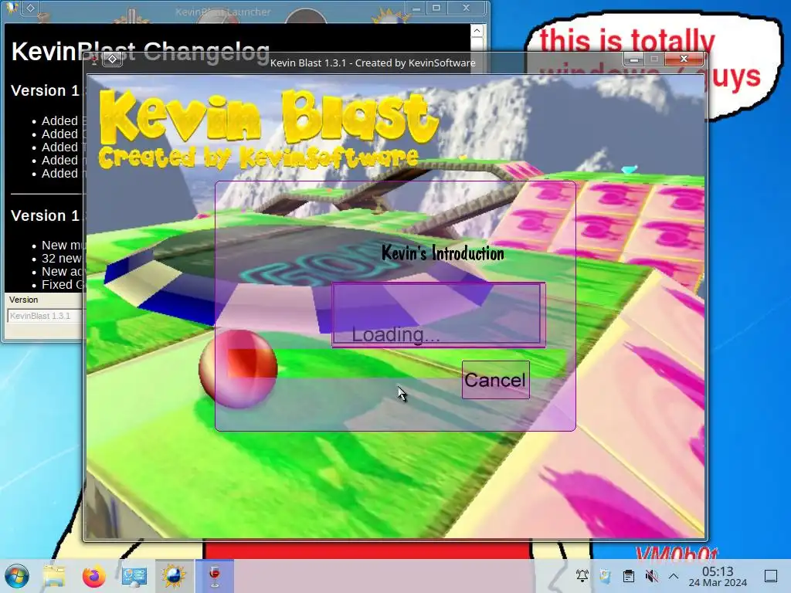This screenshot has height=593, width=791.
Task: Click the Loading progress box
Action: pyautogui.click(x=438, y=315)
